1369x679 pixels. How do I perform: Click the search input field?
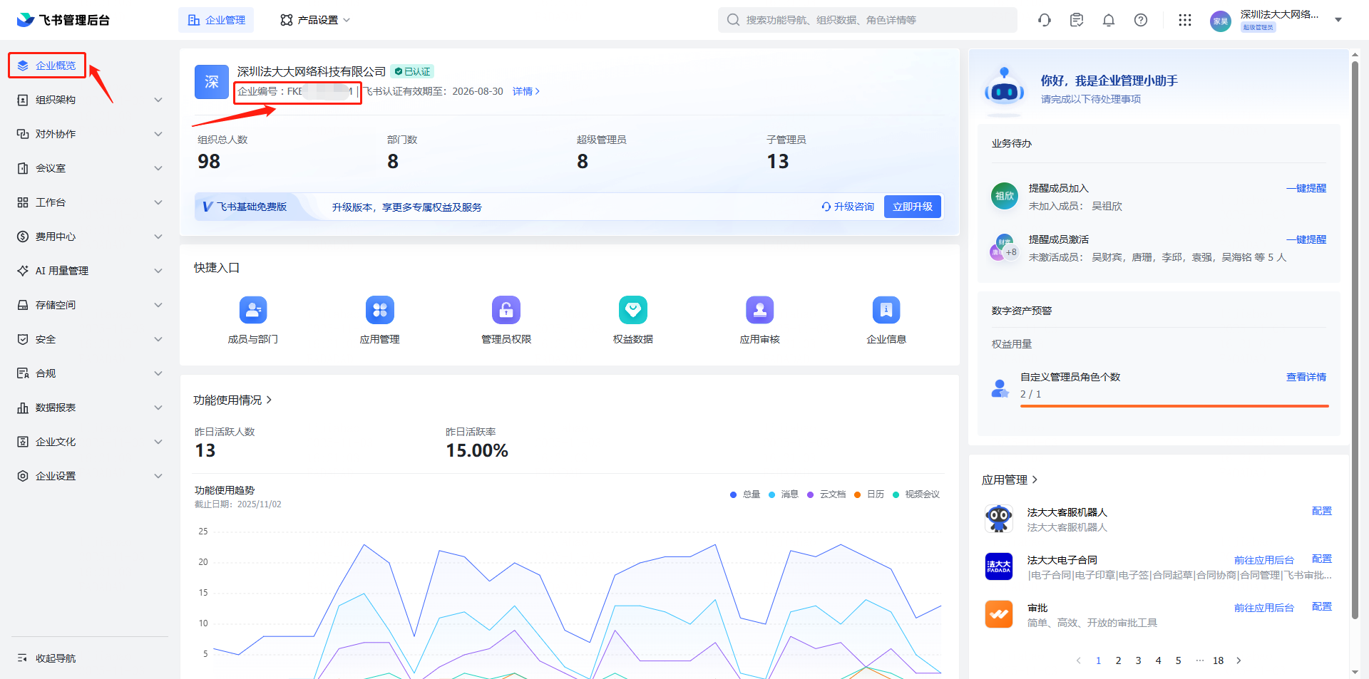point(867,20)
